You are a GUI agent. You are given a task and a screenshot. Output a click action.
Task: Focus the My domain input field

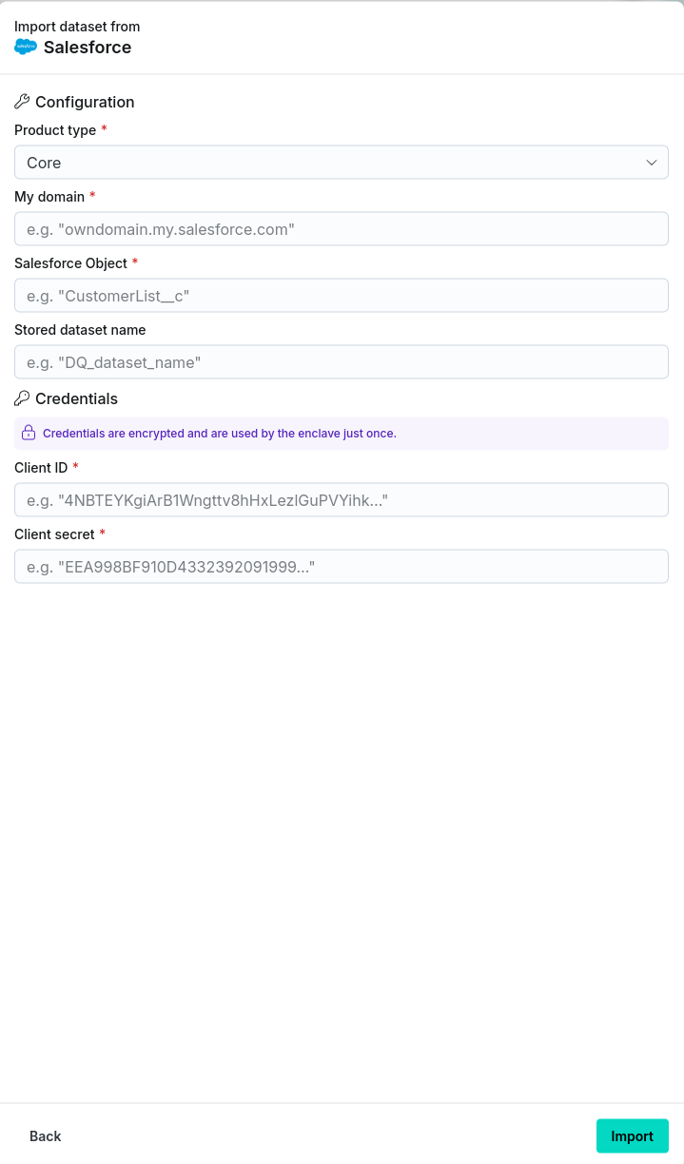point(341,229)
